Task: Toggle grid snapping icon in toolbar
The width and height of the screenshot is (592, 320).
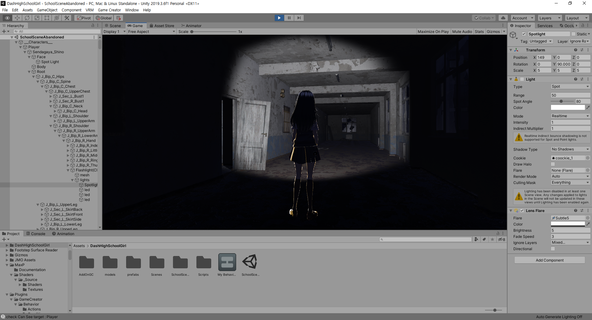Action: 119,18
